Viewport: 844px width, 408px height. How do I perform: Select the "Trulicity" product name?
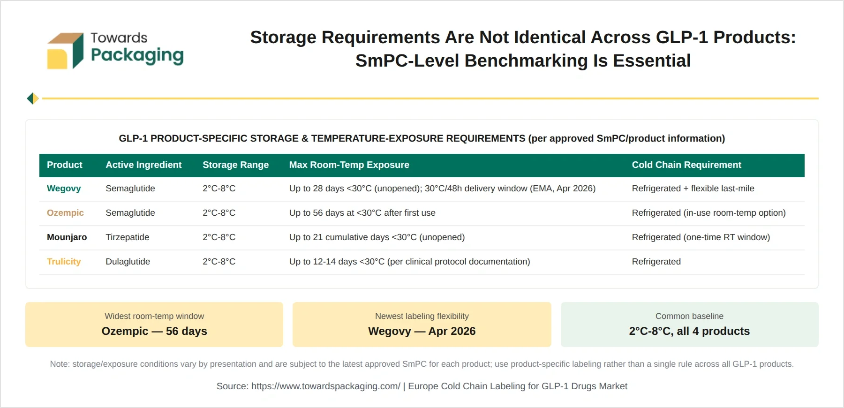pos(64,262)
